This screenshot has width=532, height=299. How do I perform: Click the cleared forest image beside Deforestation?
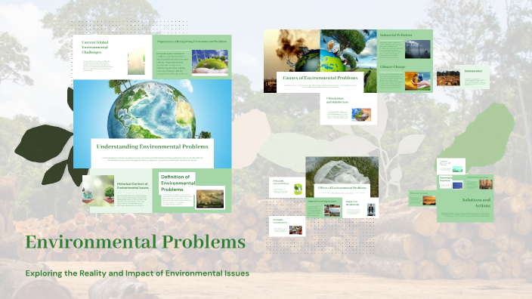(448, 78)
